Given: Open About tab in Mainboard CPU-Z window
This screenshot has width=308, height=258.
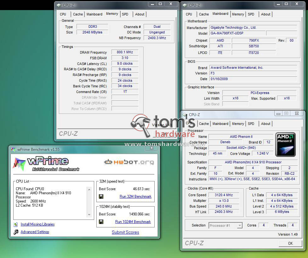Looking at the screenshot, I should tap(265, 14).
